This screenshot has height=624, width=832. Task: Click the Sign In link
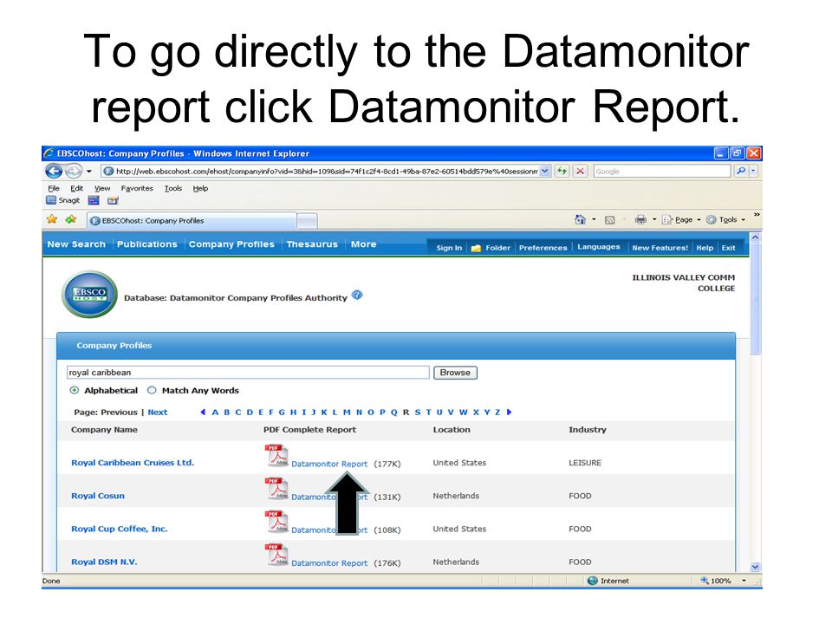(x=449, y=248)
